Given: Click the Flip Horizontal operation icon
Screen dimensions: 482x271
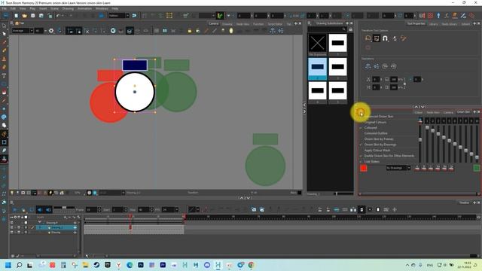Looking at the screenshot, I should [x=368, y=66].
